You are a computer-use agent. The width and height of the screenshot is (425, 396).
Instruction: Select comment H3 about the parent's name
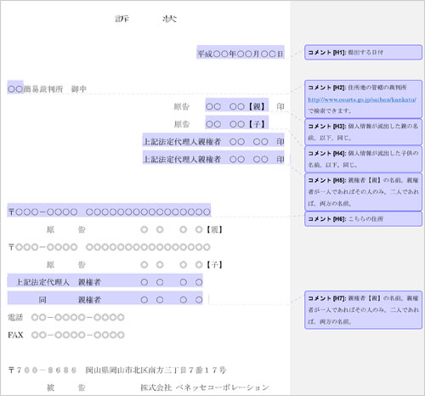click(363, 132)
